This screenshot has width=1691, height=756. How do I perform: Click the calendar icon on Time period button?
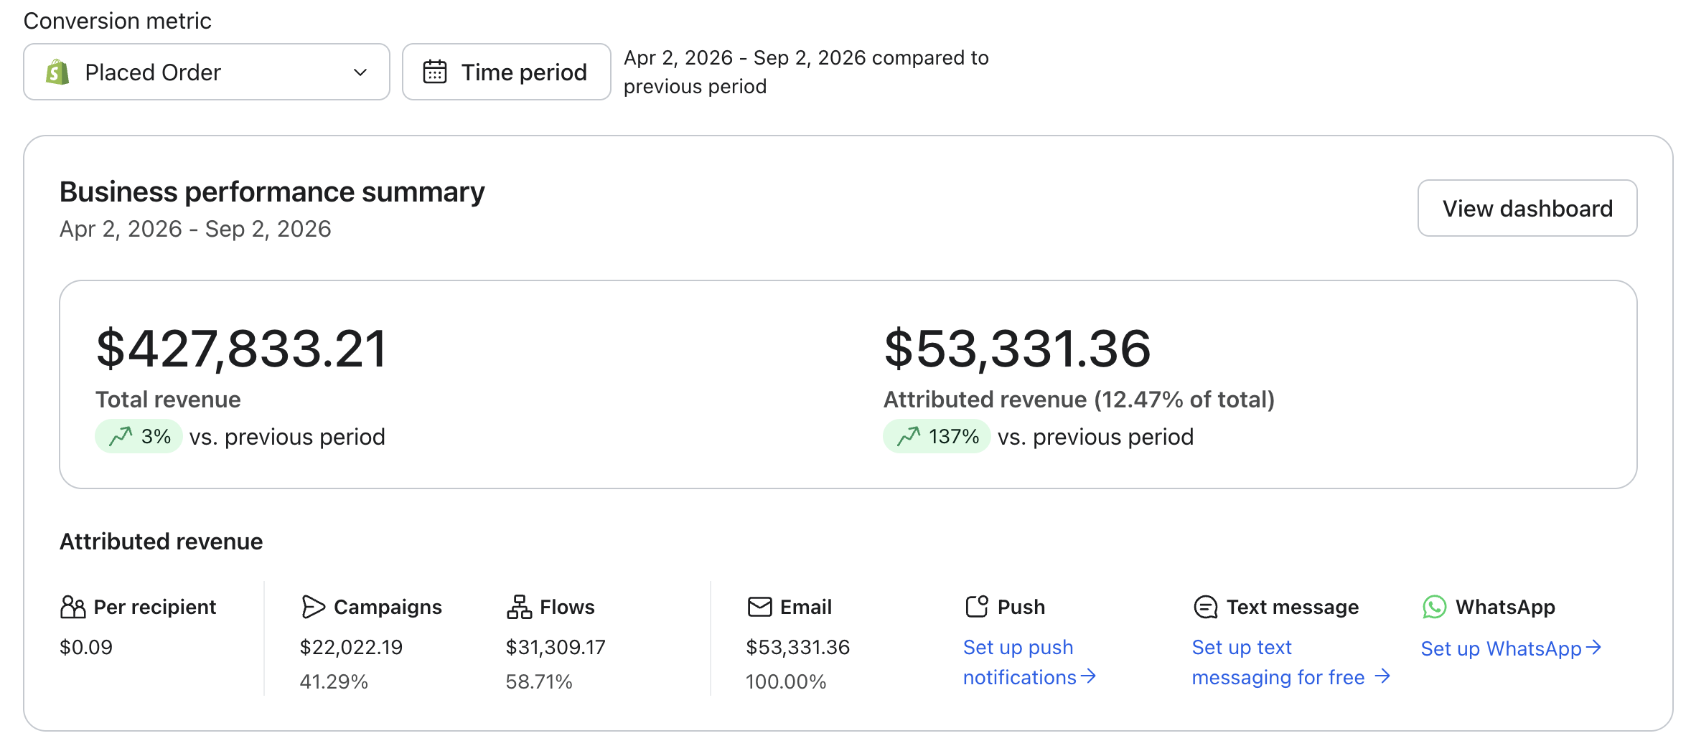tap(435, 72)
